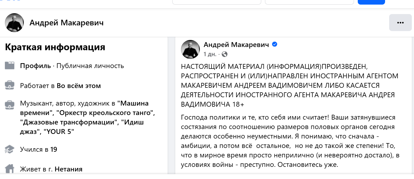Open the three-dots more options menu
The width and height of the screenshot is (414, 179).
pyautogui.click(x=400, y=23)
